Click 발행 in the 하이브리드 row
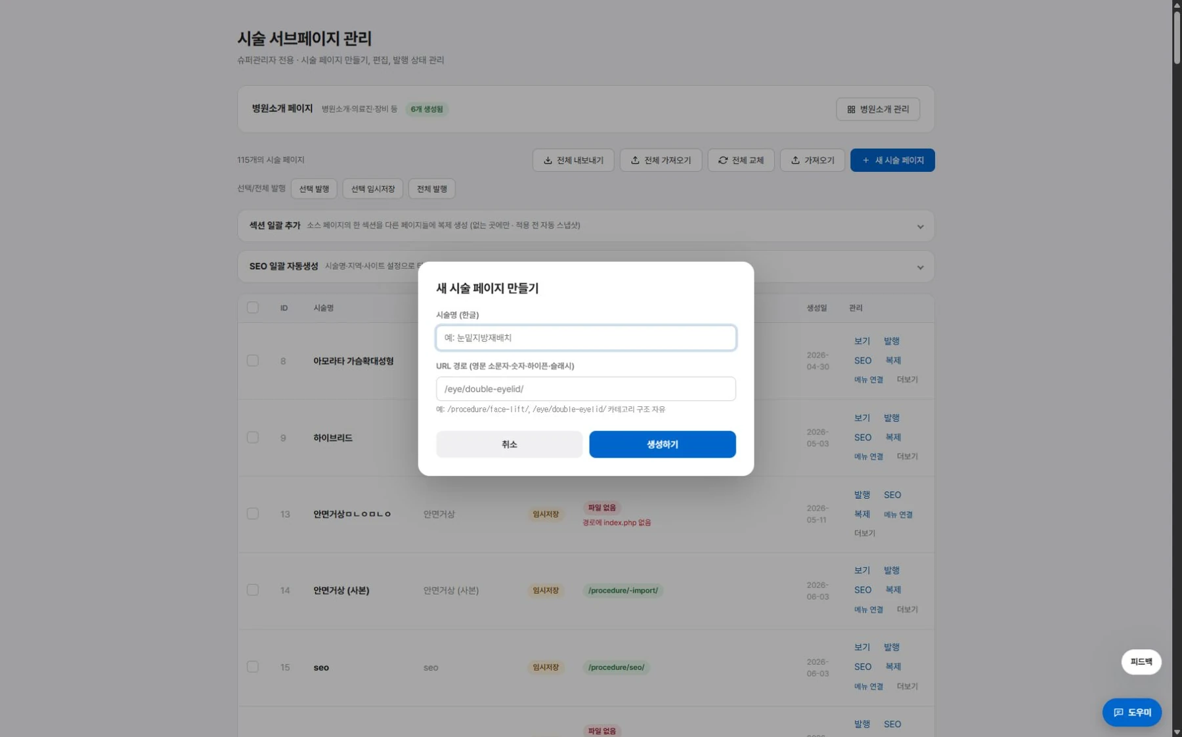Viewport: 1182px width, 737px height. coord(891,418)
